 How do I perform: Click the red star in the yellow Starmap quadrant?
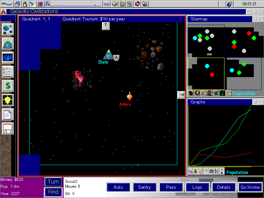point(212,74)
